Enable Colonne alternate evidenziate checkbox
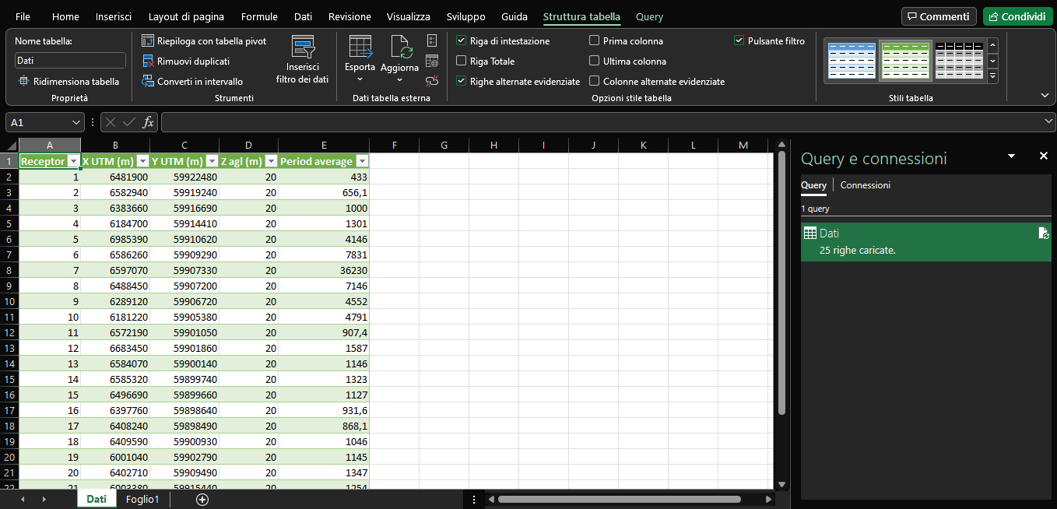This screenshot has height=509, width=1057. pos(595,81)
